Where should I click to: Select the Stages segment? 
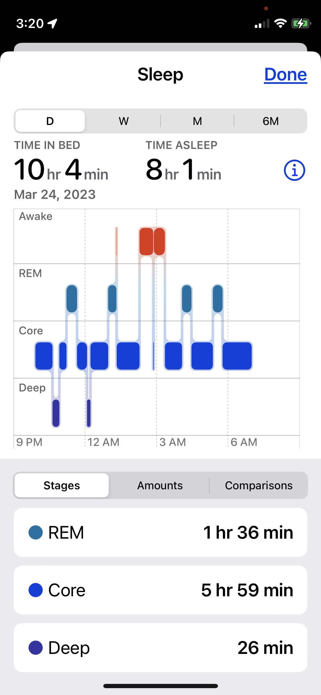click(x=62, y=485)
